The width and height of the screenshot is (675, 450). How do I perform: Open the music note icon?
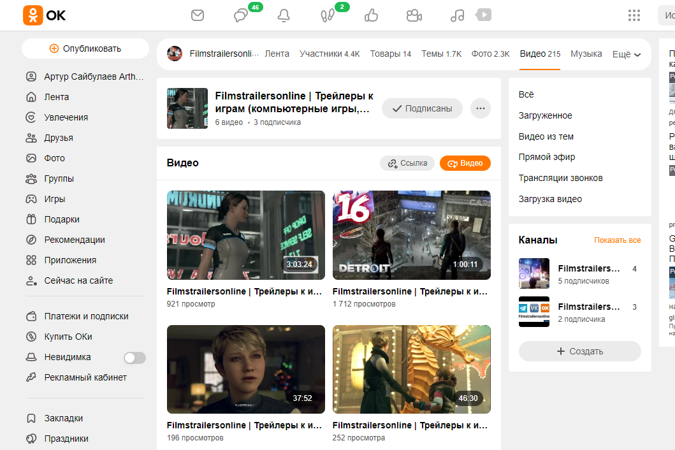[x=457, y=16]
